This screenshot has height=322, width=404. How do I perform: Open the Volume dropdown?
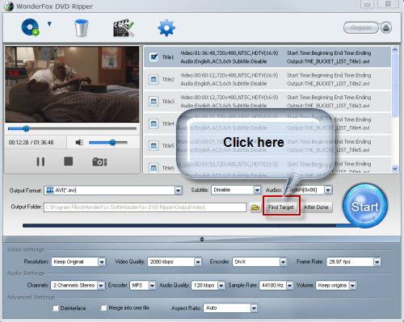coord(352,285)
